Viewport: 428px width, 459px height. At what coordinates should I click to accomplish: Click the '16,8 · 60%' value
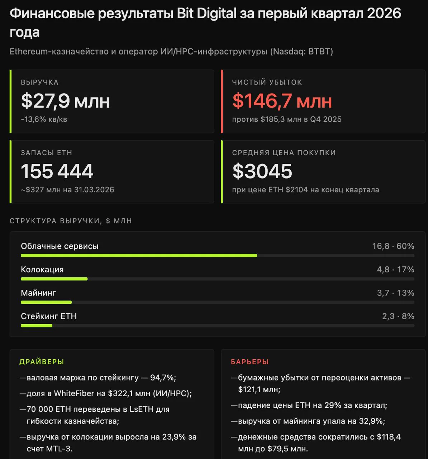tap(393, 246)
